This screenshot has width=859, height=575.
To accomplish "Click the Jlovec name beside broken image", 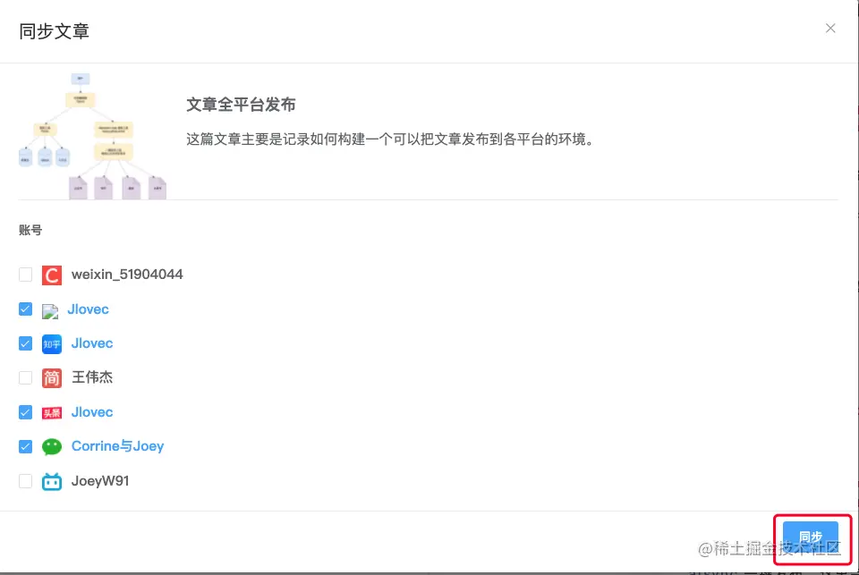I will [89, 309].
